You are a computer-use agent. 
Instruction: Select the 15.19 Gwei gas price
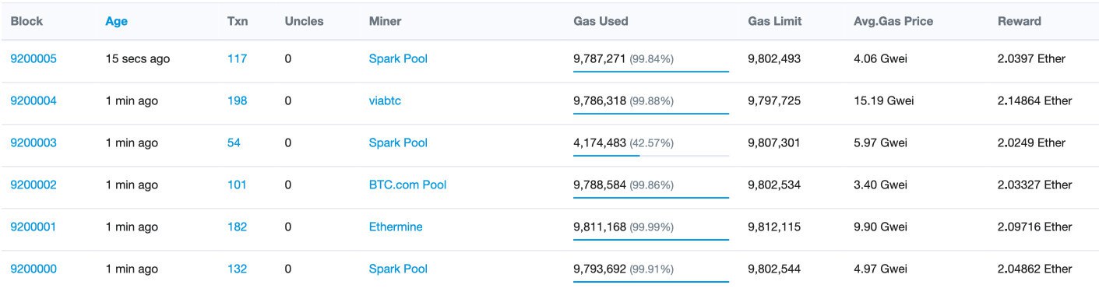(x=884, y=100)
